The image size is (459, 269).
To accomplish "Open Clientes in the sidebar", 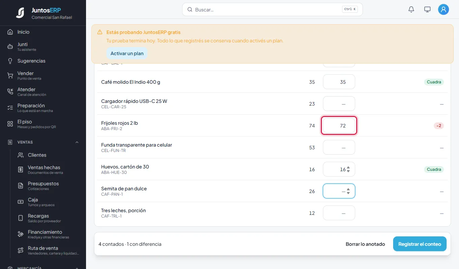I will pyautogui.click(x=48, y=155).
